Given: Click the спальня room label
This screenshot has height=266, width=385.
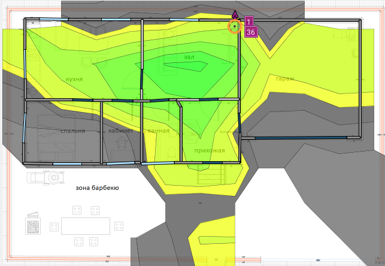Looking at the screenshot, I should click(x=72, y=131).
